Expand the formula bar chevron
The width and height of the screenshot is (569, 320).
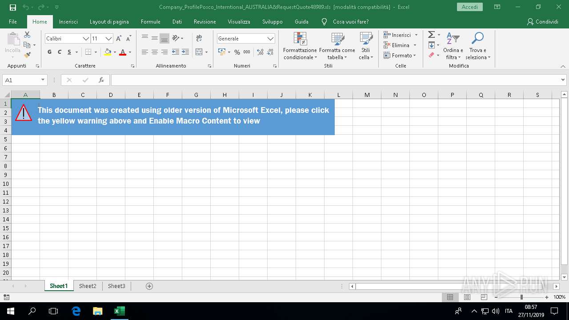[x=563, y=80]
